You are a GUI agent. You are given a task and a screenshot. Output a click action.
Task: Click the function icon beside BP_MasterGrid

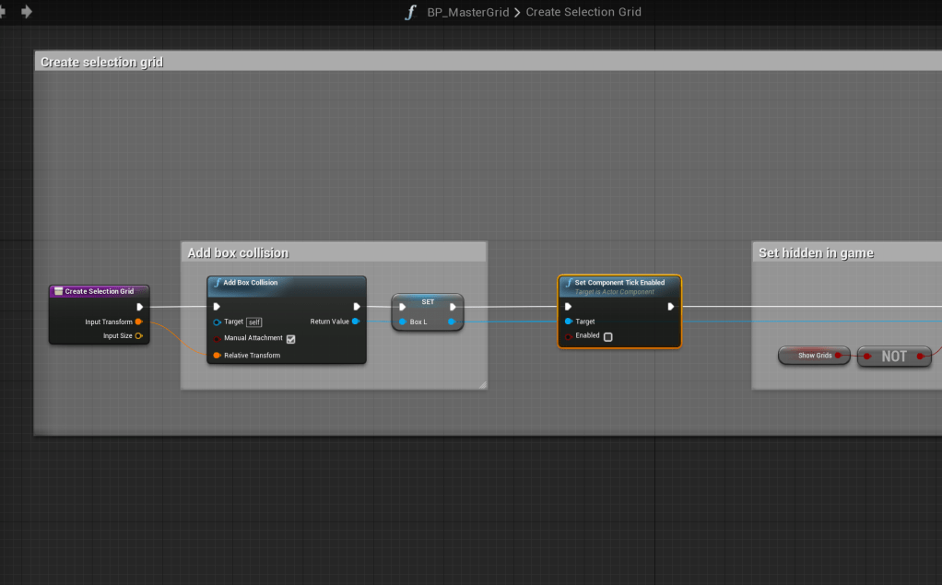pos(411,12)
